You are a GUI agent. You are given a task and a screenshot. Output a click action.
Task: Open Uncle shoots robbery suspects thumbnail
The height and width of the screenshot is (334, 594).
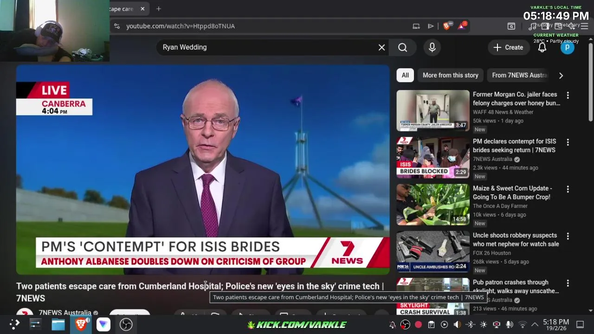coord(433,251)
